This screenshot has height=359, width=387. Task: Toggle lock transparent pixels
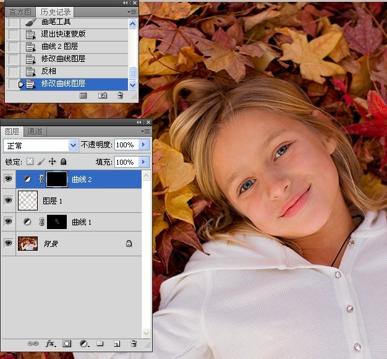click(30, 162)
